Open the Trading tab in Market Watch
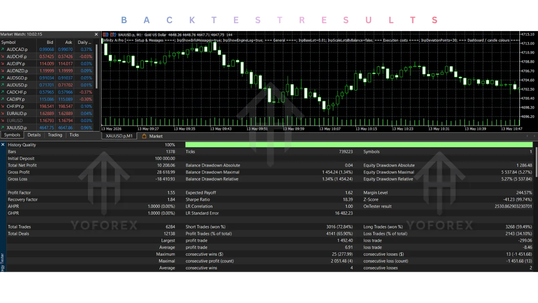 (55, 135)
